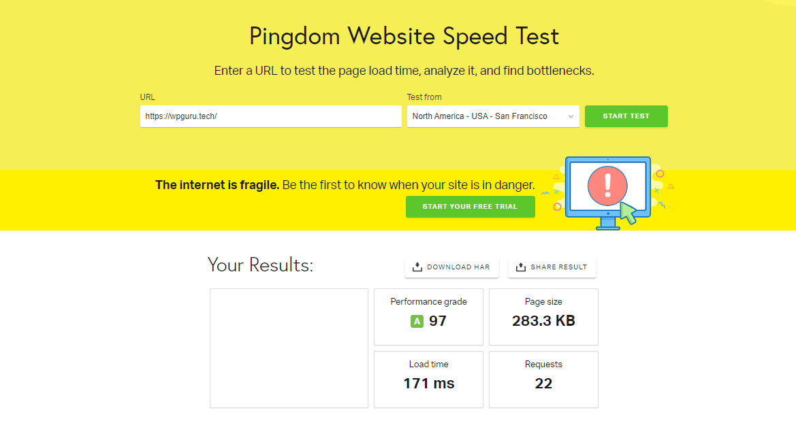Click the Your Results heading
This screenshot has width=796, height=421.
point(260,265)
